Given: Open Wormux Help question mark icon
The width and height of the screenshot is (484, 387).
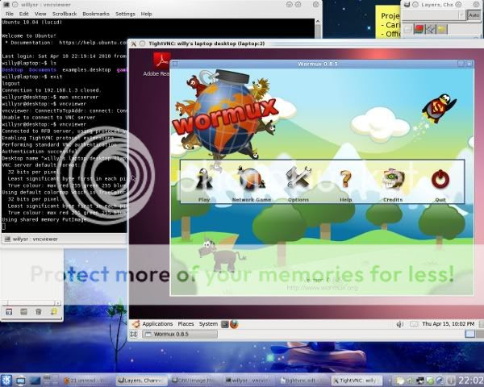Looking at the screenshot, I should [x=346, y=179].
